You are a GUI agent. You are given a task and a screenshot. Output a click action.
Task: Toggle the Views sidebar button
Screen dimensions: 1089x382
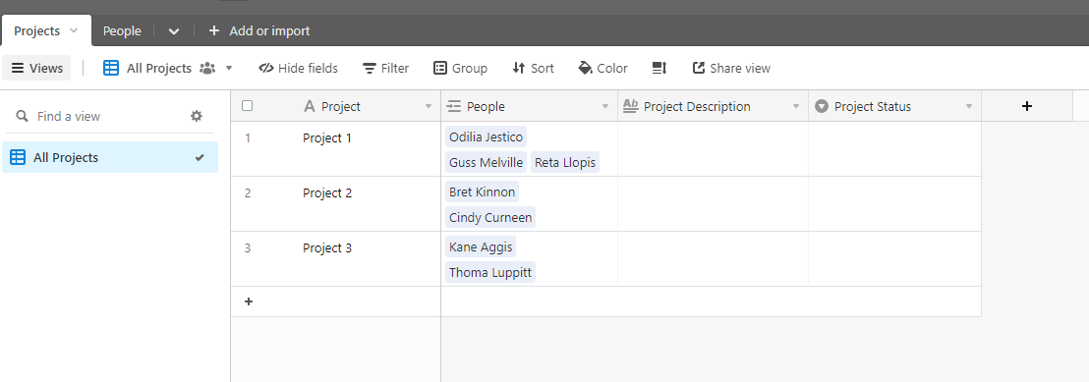36,68
